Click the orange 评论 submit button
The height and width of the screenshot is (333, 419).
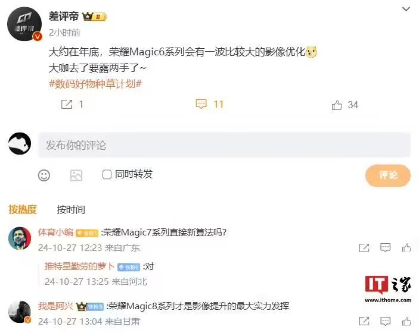click(388, 175)
